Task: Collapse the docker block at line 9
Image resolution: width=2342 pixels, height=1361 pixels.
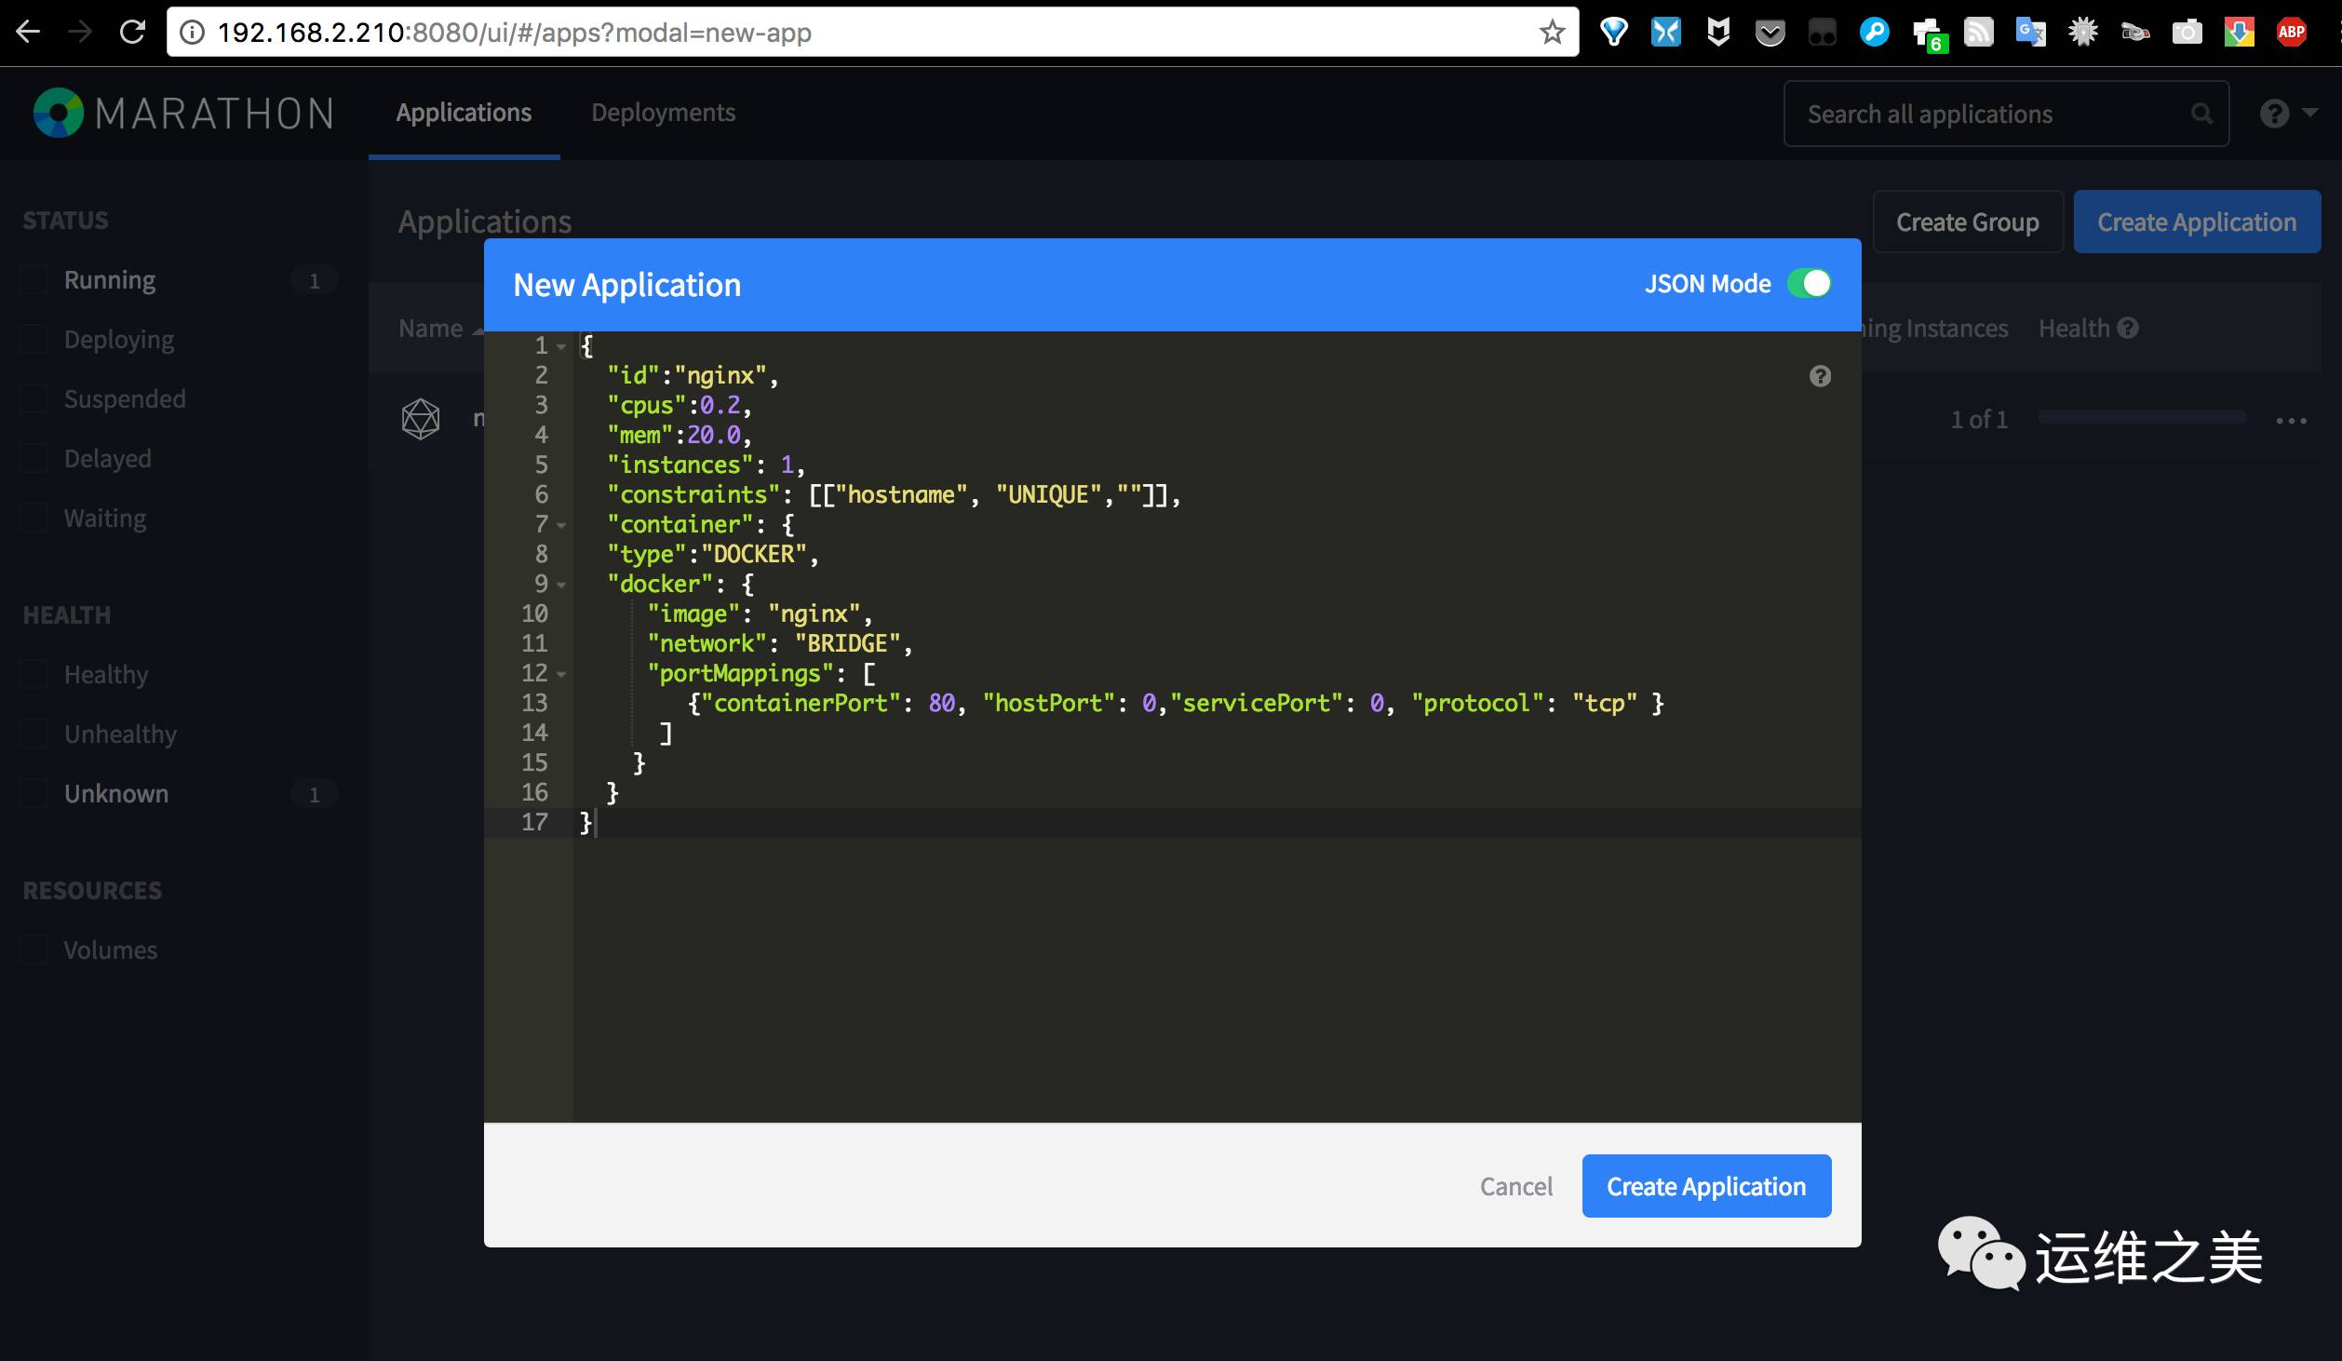Action: [x=561, y=585]
